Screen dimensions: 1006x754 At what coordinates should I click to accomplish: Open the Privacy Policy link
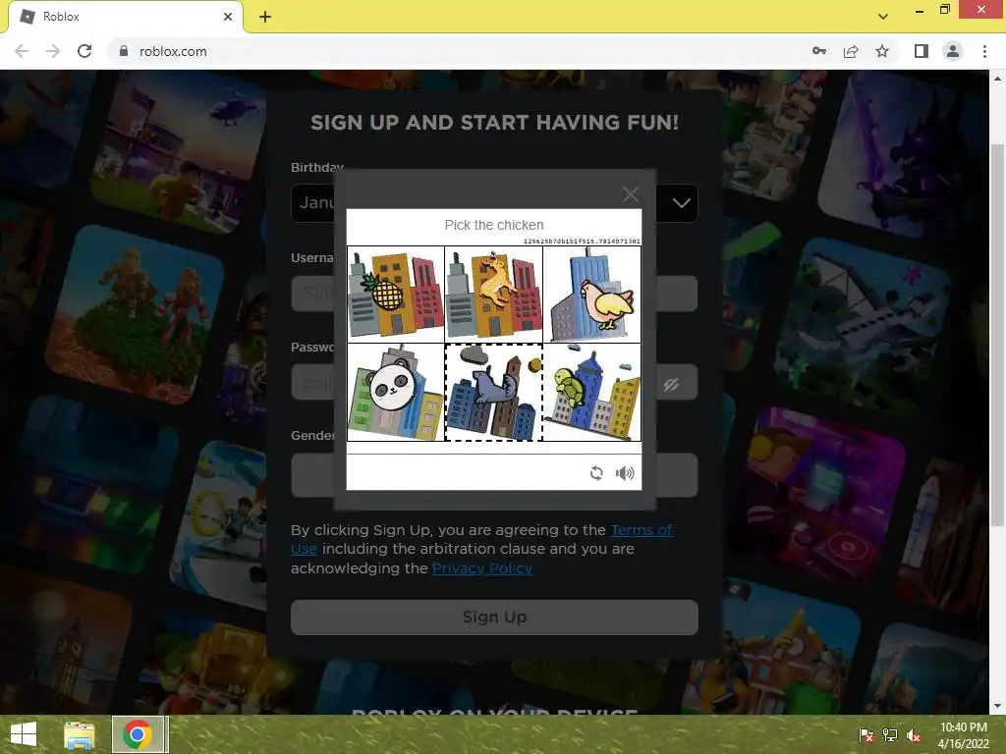481,568
